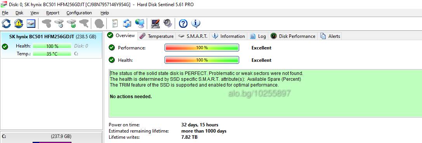Click the hard disk picture toolbar icon
Screen dimensions: 422x143
[x=31, y=24]
